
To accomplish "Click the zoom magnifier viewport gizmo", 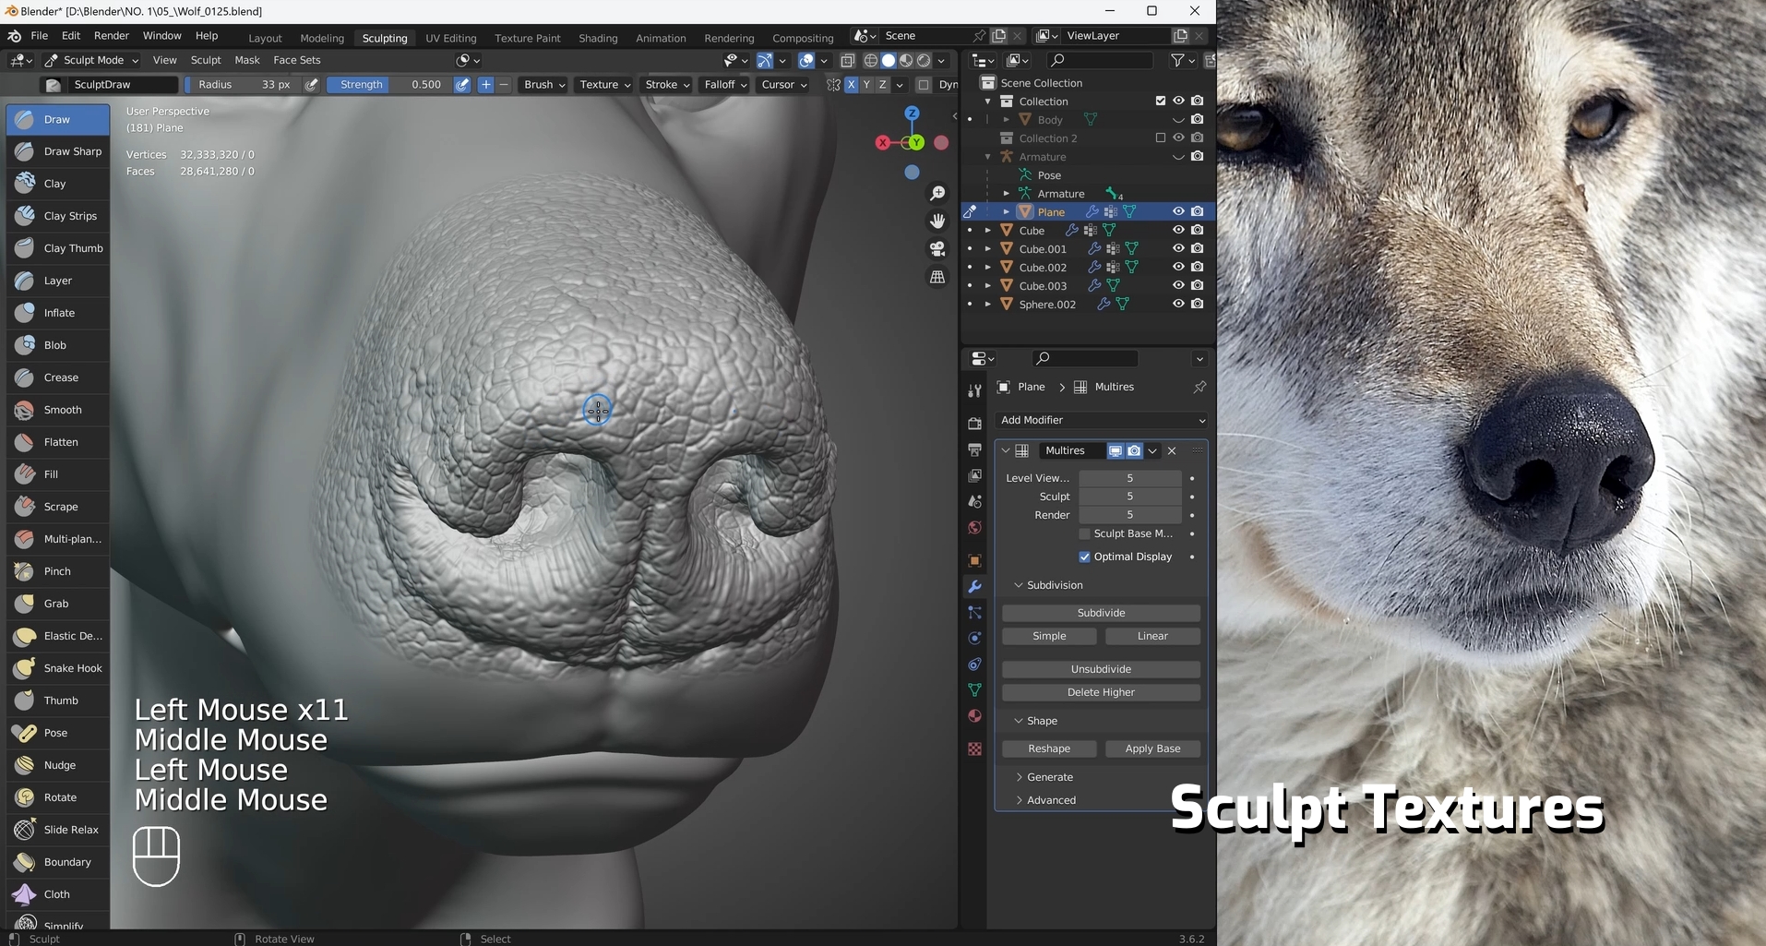I will (937, 193).
